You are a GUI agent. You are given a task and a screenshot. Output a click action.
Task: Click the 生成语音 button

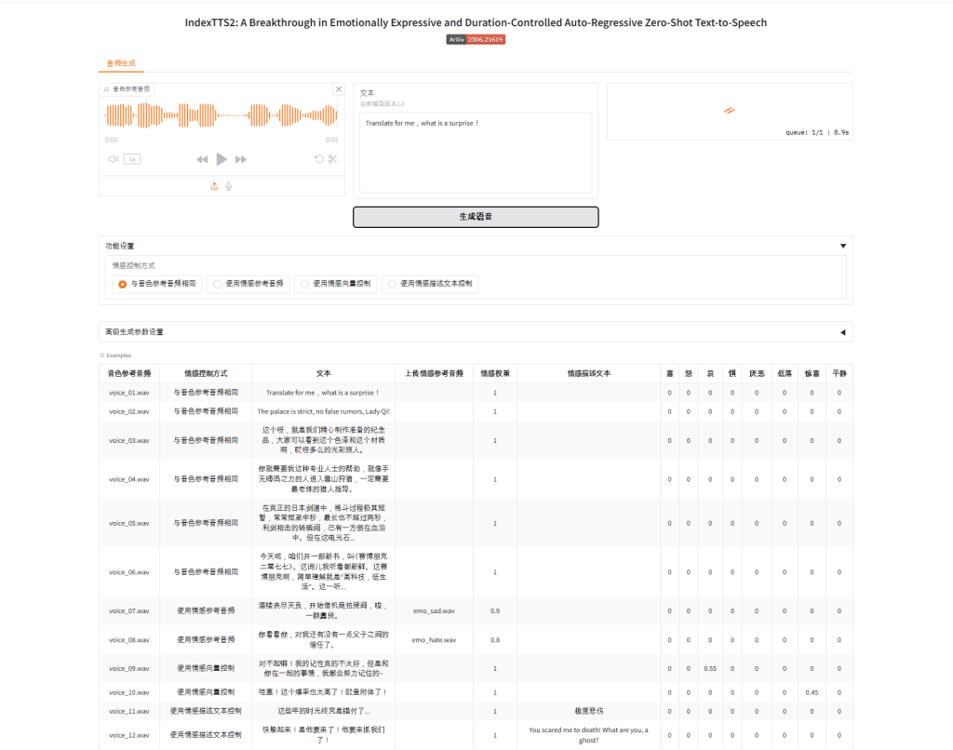(x=476, y=217)
